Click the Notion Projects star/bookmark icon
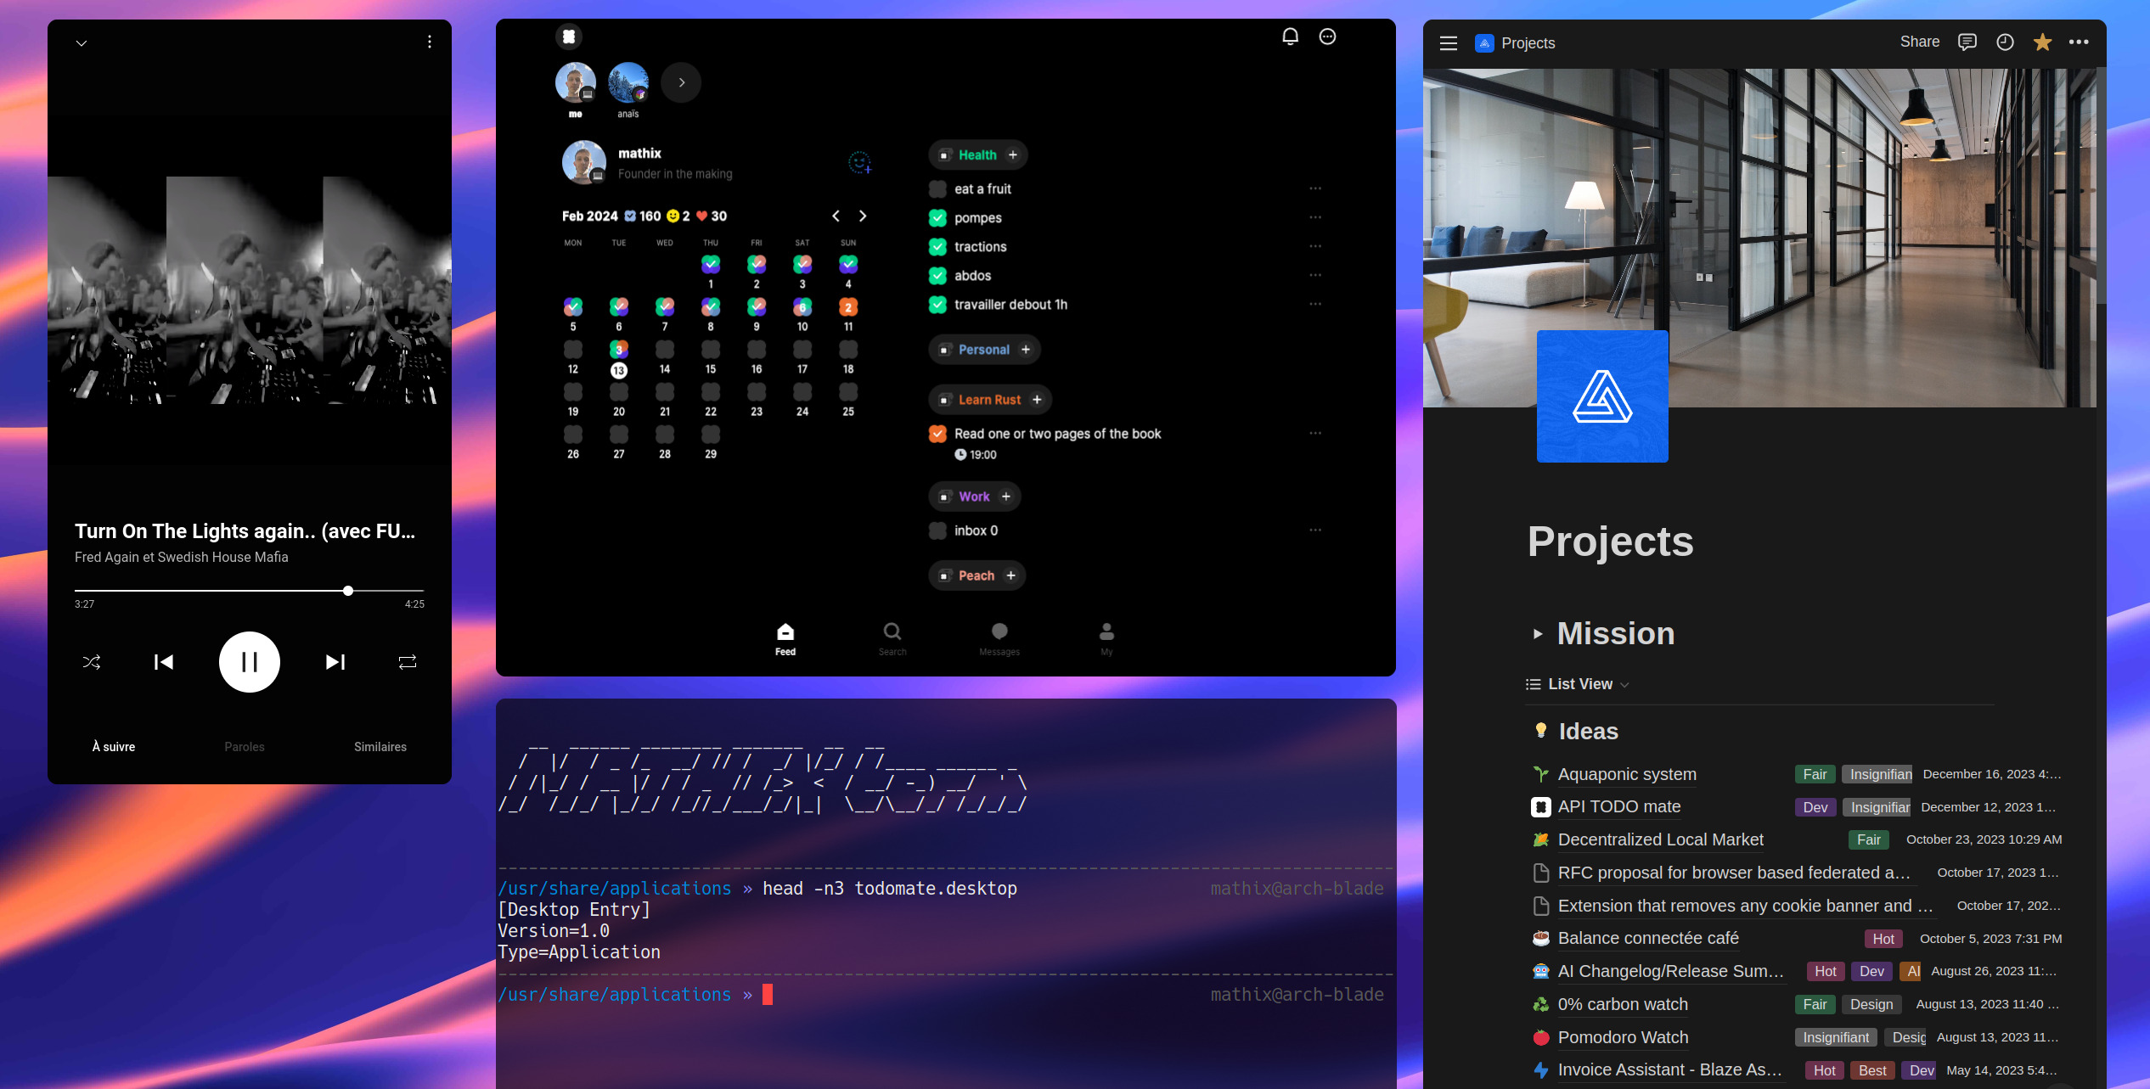The width and height of the screenshot is (2150, 1089). click(x=2043, y=42)
